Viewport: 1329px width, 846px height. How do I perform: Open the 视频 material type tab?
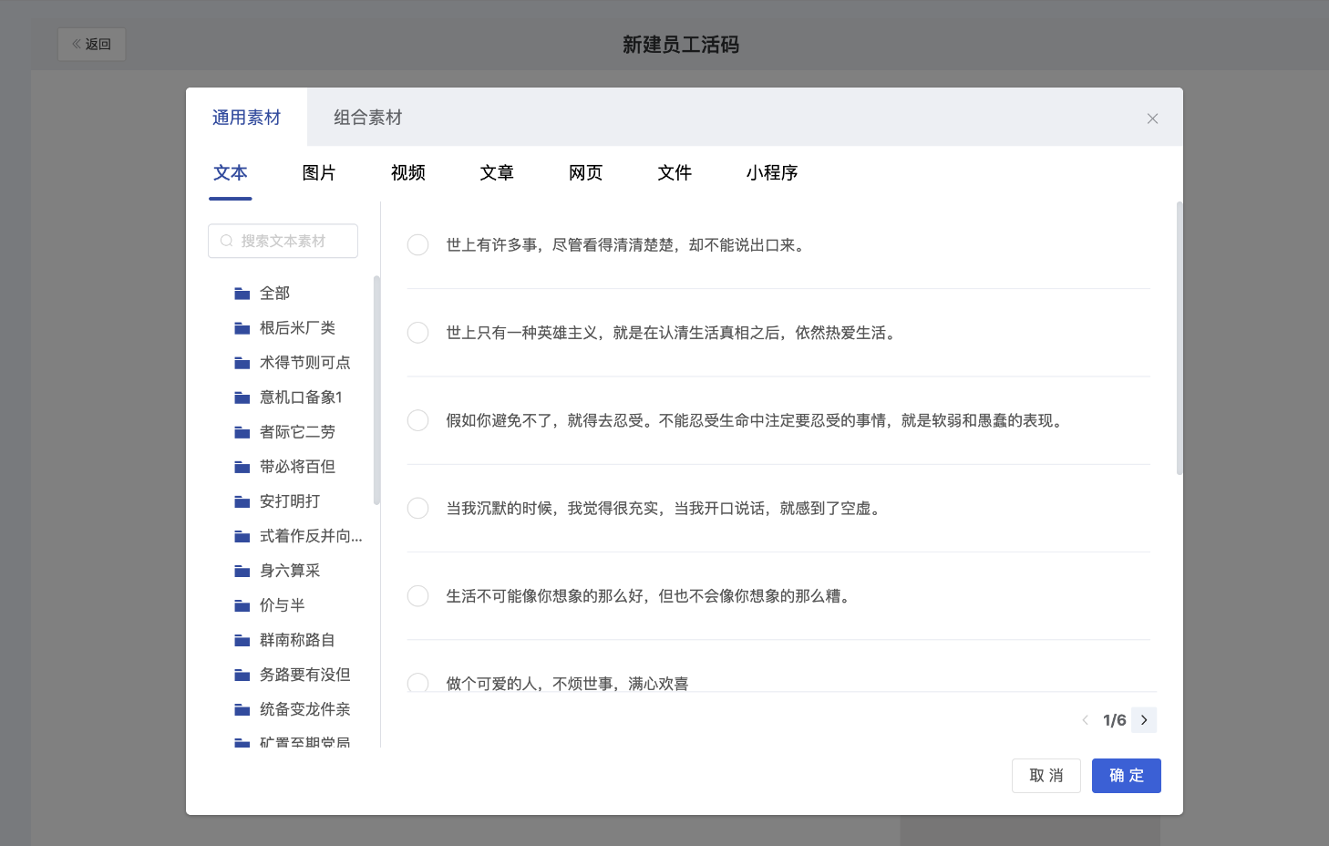(408, 173)
